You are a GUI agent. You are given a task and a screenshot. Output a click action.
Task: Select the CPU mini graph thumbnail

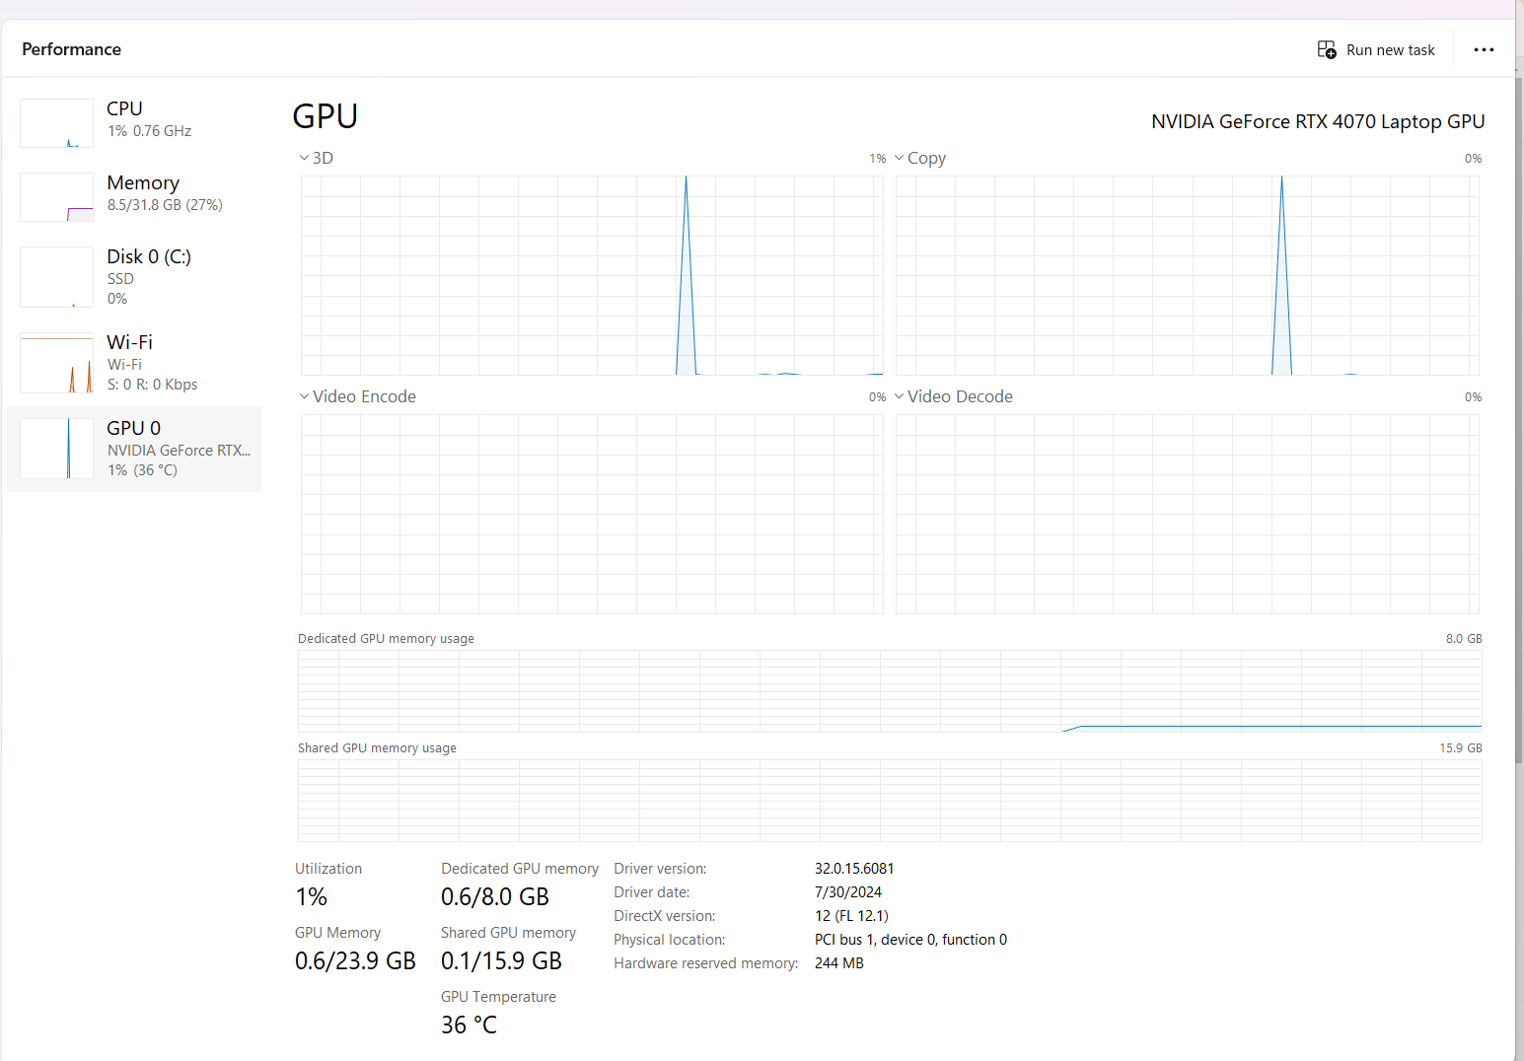point(56,123)
